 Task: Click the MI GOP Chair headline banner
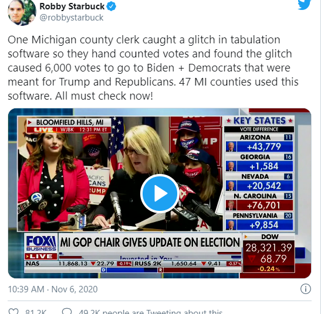tap(150, 243)
